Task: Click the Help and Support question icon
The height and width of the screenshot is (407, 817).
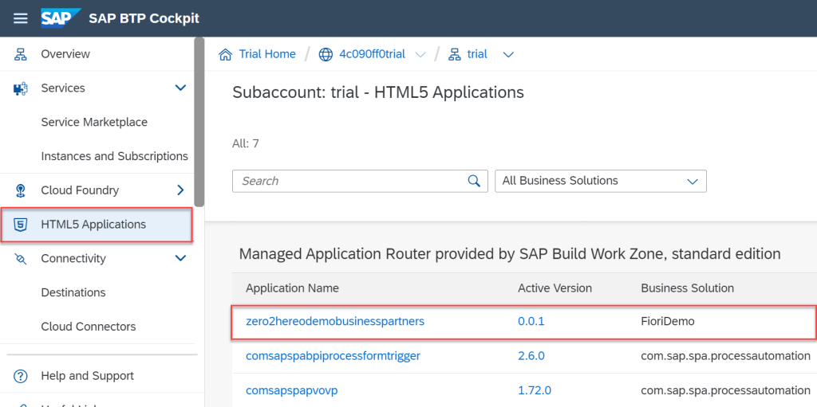Action: pos(22,376)
